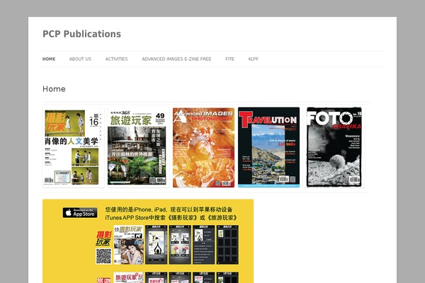Open the KLPF menu item
This screenshot has width=425, height=283.
pos(254,59)
